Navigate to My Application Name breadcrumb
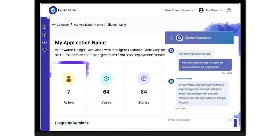 pos(88,25)
